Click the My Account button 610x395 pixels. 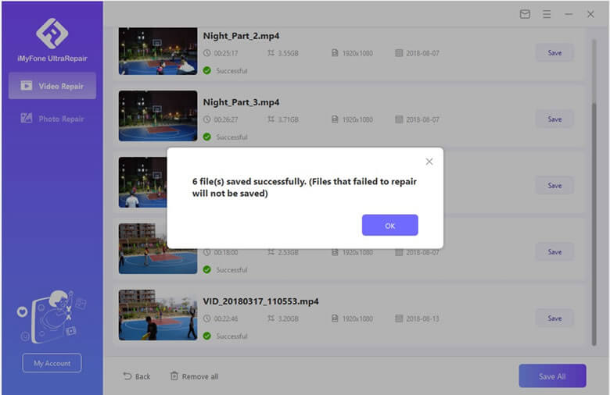[52, 363]
